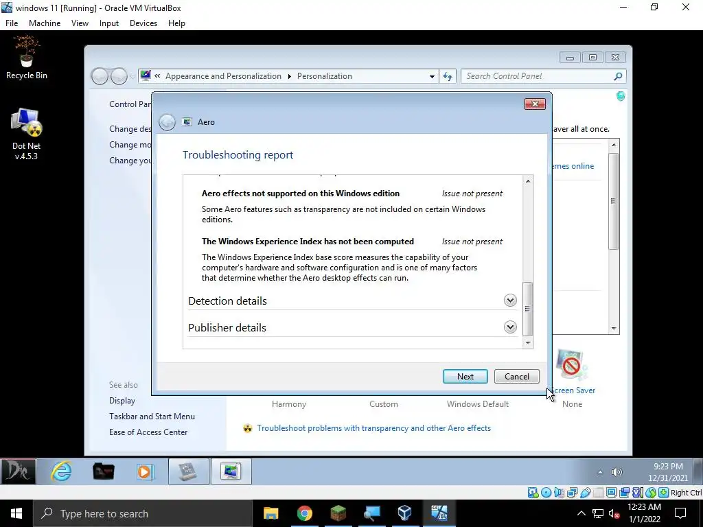Select Windows Default theme label

click(x=478, y=403)
